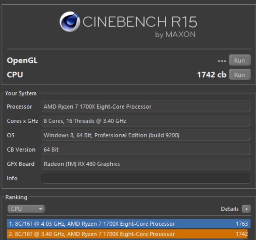Click into the empty Info text field
The image size is (256, 240).
tap(145, 178)
